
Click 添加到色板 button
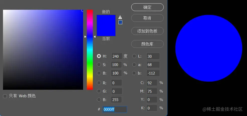(147, 31)
